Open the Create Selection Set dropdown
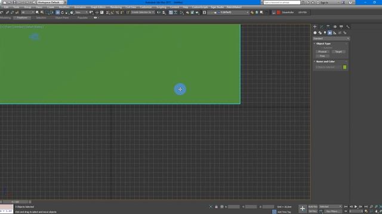Viewport: 382px width, 214px height. 143,12
